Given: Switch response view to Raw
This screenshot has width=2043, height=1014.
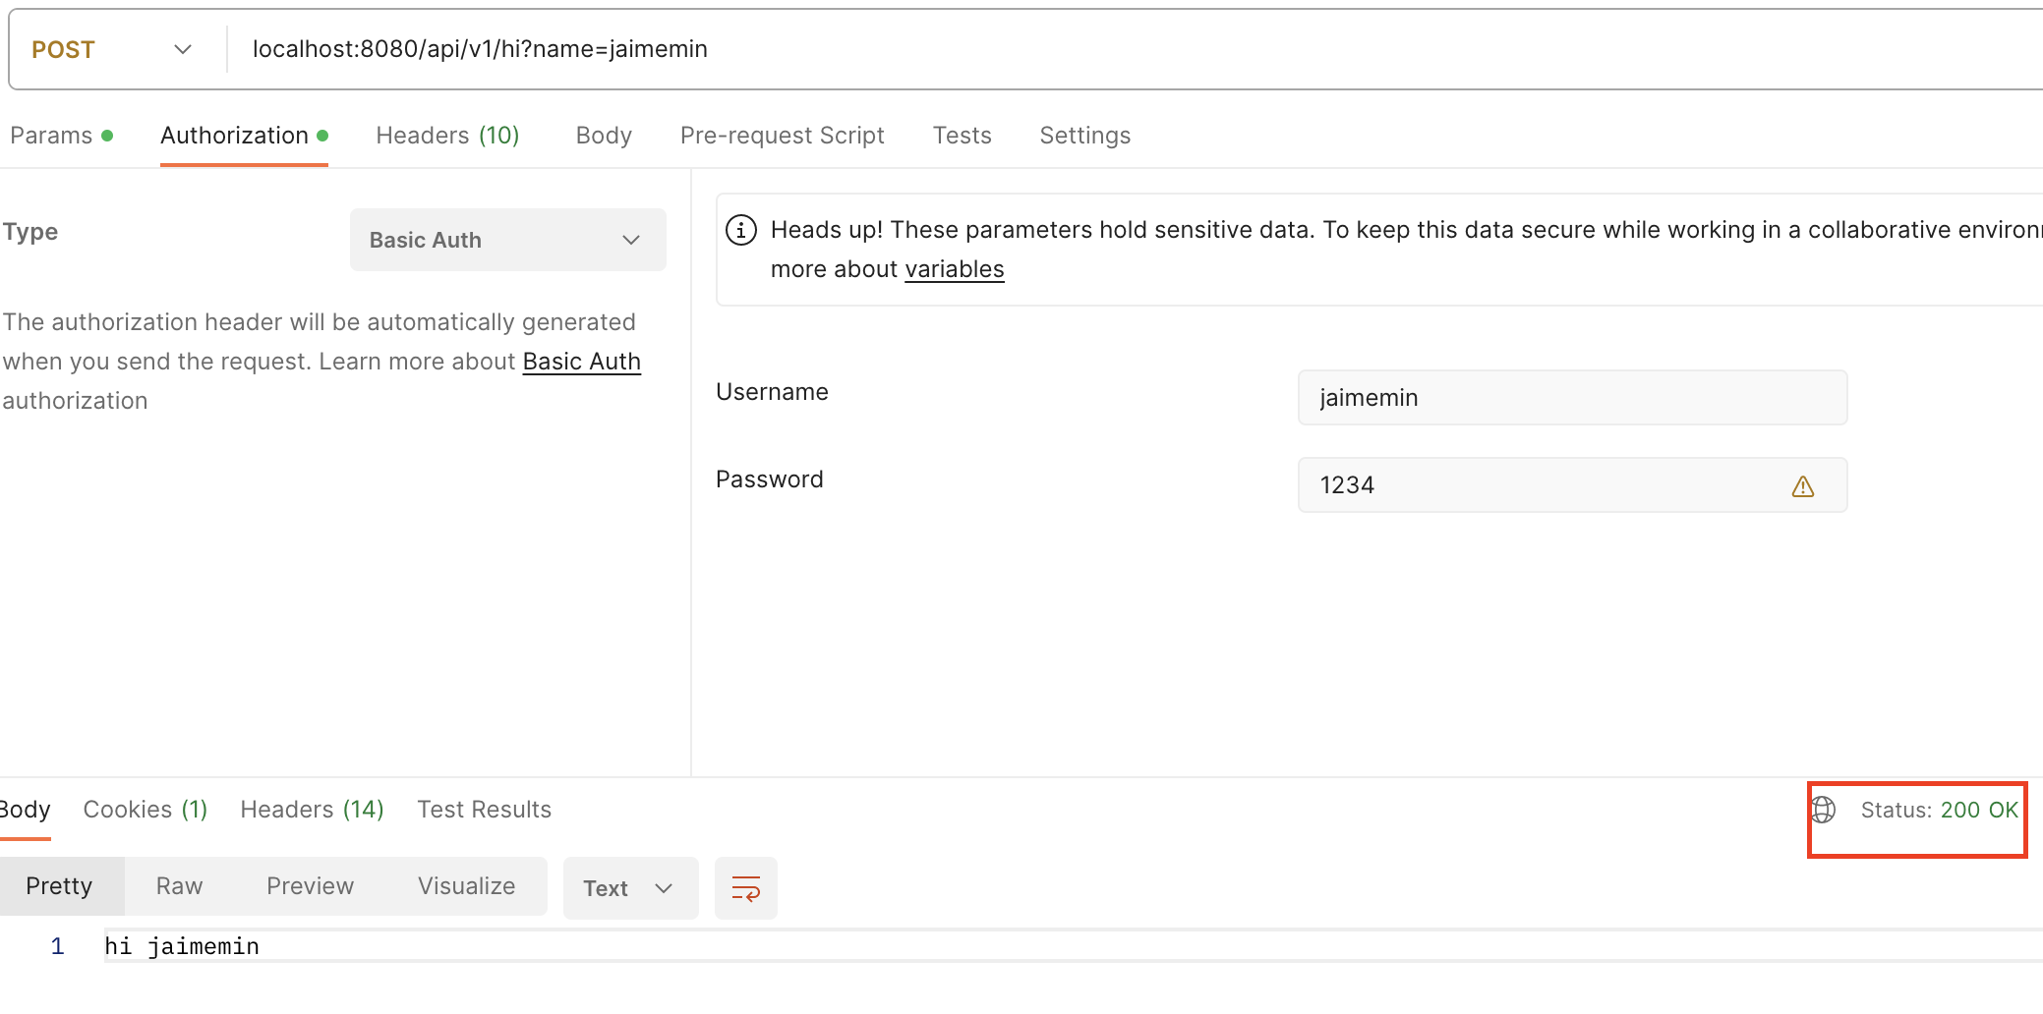Looking at the screenshot, I should pyautogui.click(x=179, y=886).
